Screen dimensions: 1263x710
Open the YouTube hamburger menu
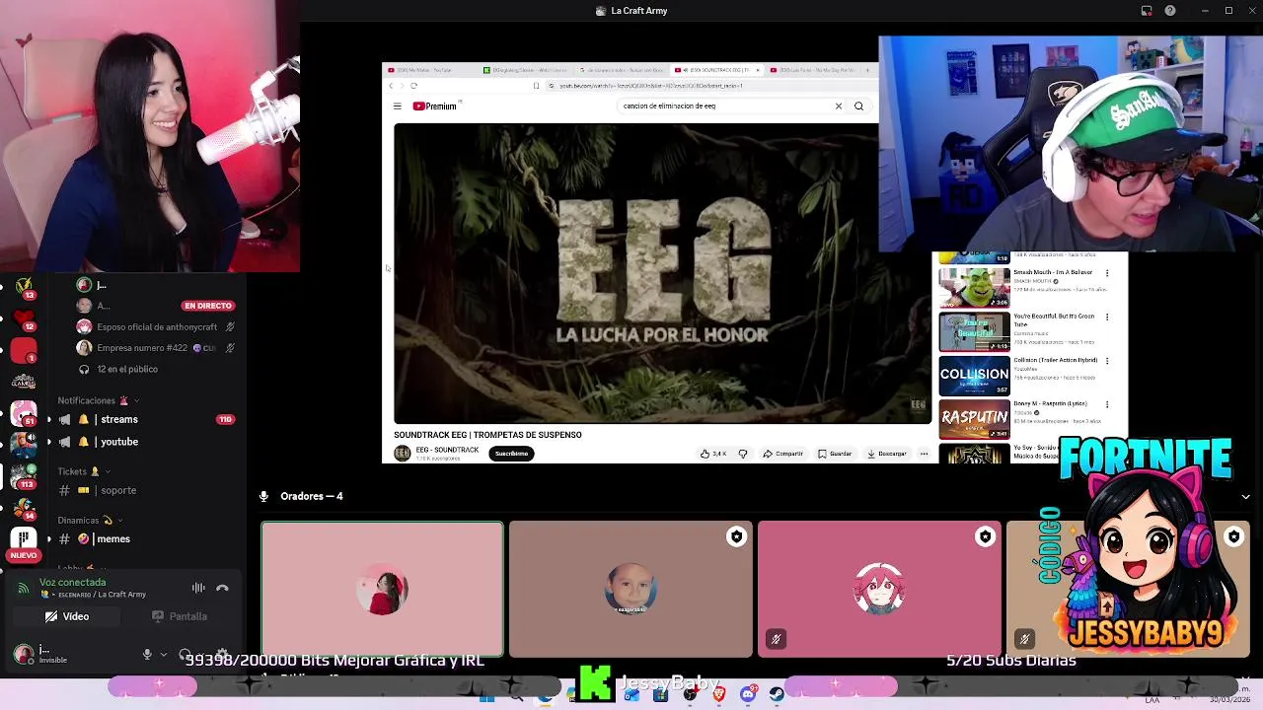pos(398,106)
